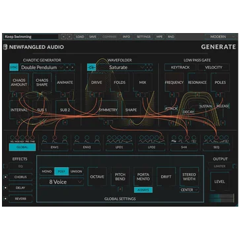The image size is (241, 241).
Task: Click the SAVE button
Action: pyautogui.click(x=92, y=37)
